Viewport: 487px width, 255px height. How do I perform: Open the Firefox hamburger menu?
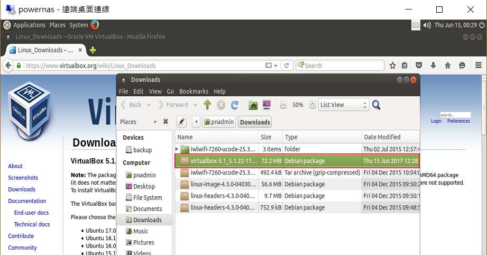pos(479,65)
